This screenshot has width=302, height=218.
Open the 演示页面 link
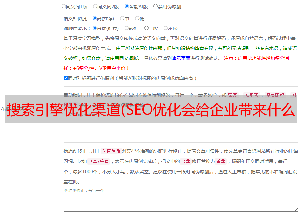pos(181,58)
